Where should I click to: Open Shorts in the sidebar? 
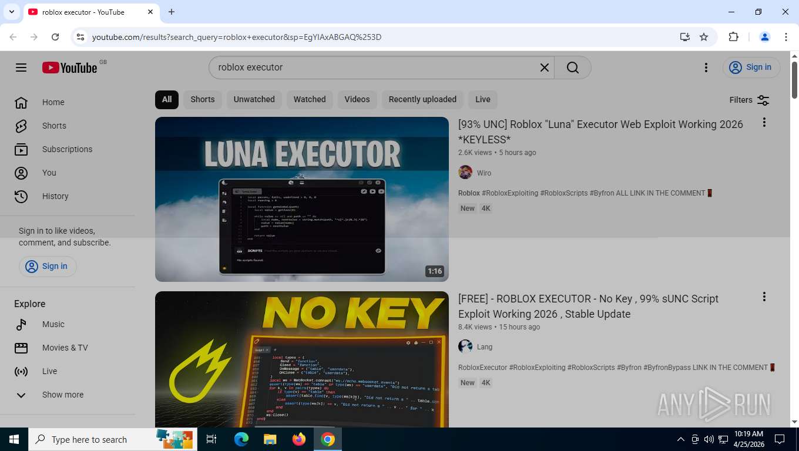[68, 126]
